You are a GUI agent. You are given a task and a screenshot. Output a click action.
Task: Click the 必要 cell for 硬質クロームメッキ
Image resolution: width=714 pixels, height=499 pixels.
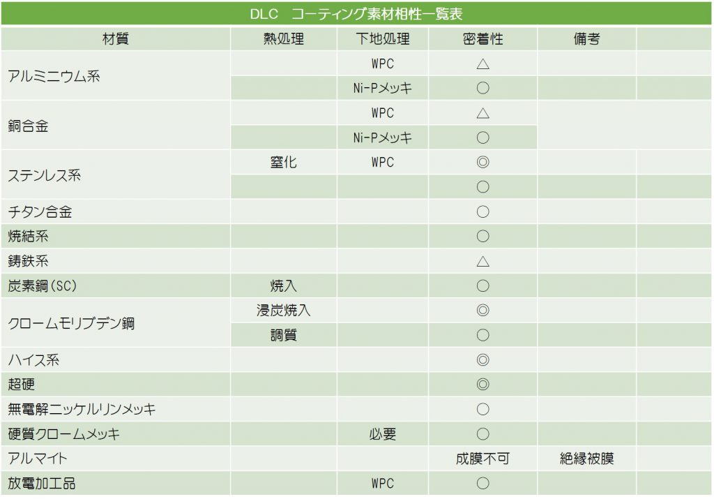(383, 434)
